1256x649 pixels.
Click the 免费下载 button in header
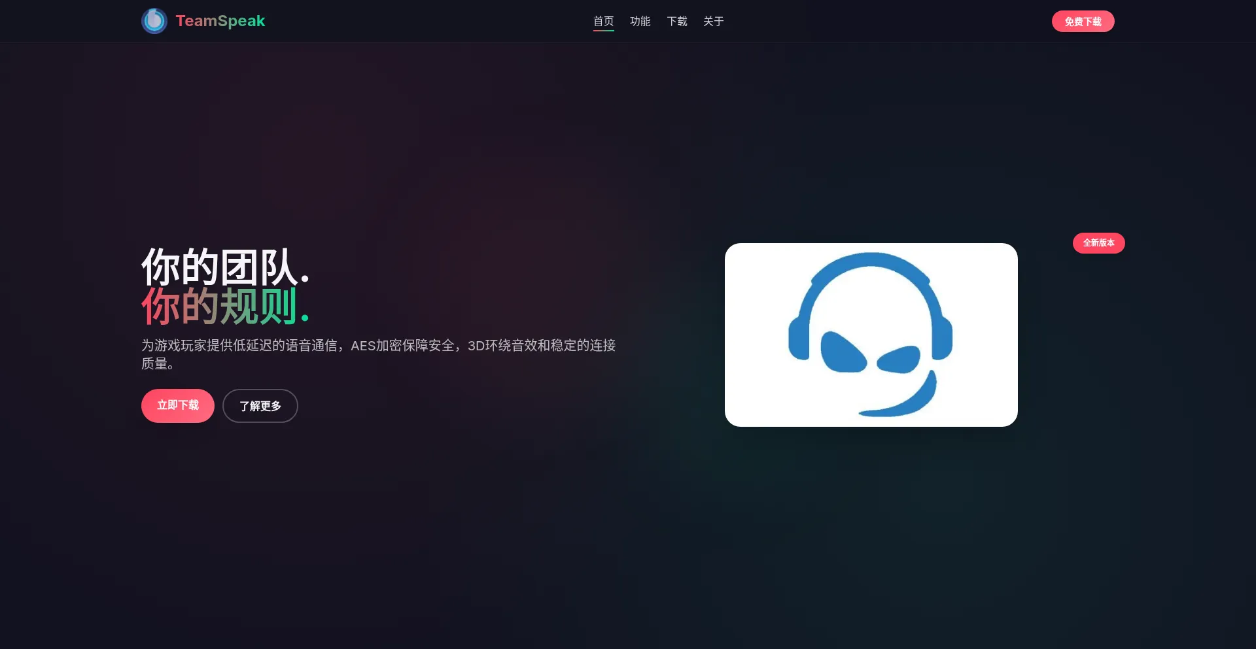pyautogui.click(x=1083, y=22)
